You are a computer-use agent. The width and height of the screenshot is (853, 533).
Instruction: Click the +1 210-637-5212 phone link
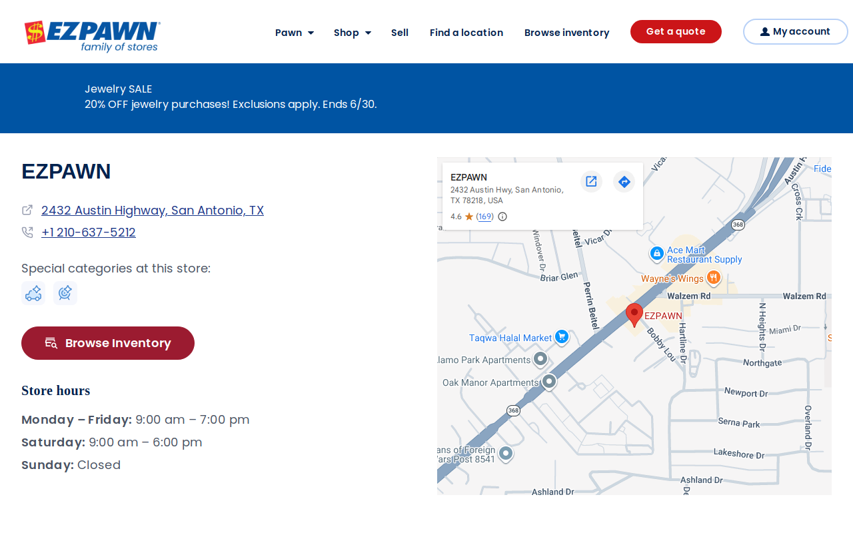(89, 233)
